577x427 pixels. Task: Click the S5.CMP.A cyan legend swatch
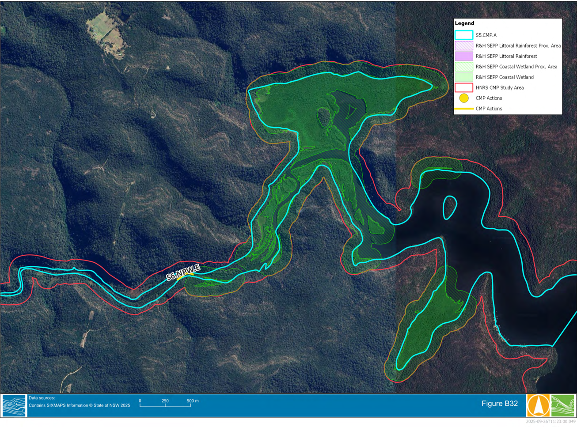coord(464,35)
